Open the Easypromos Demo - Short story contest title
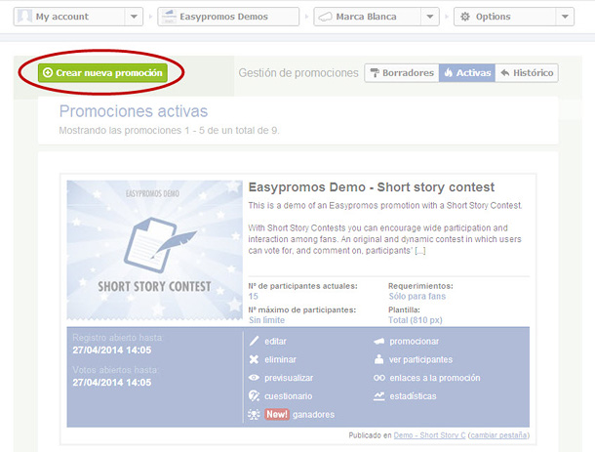This screenshot has height=452, width=595. [371, 187]
